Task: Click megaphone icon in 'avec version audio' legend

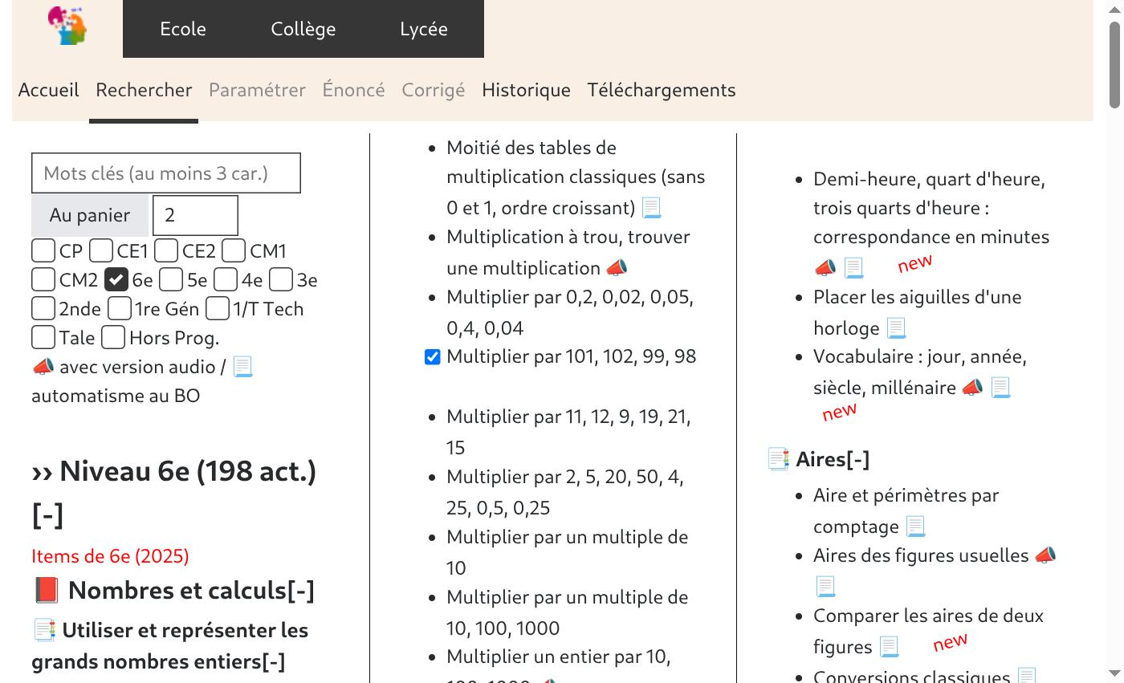Action: point(43,367)
